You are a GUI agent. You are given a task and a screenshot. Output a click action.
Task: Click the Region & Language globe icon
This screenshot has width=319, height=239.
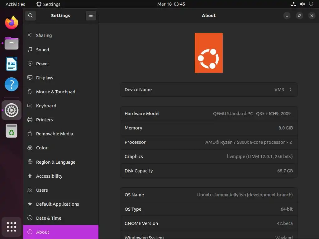click(30, 162)
